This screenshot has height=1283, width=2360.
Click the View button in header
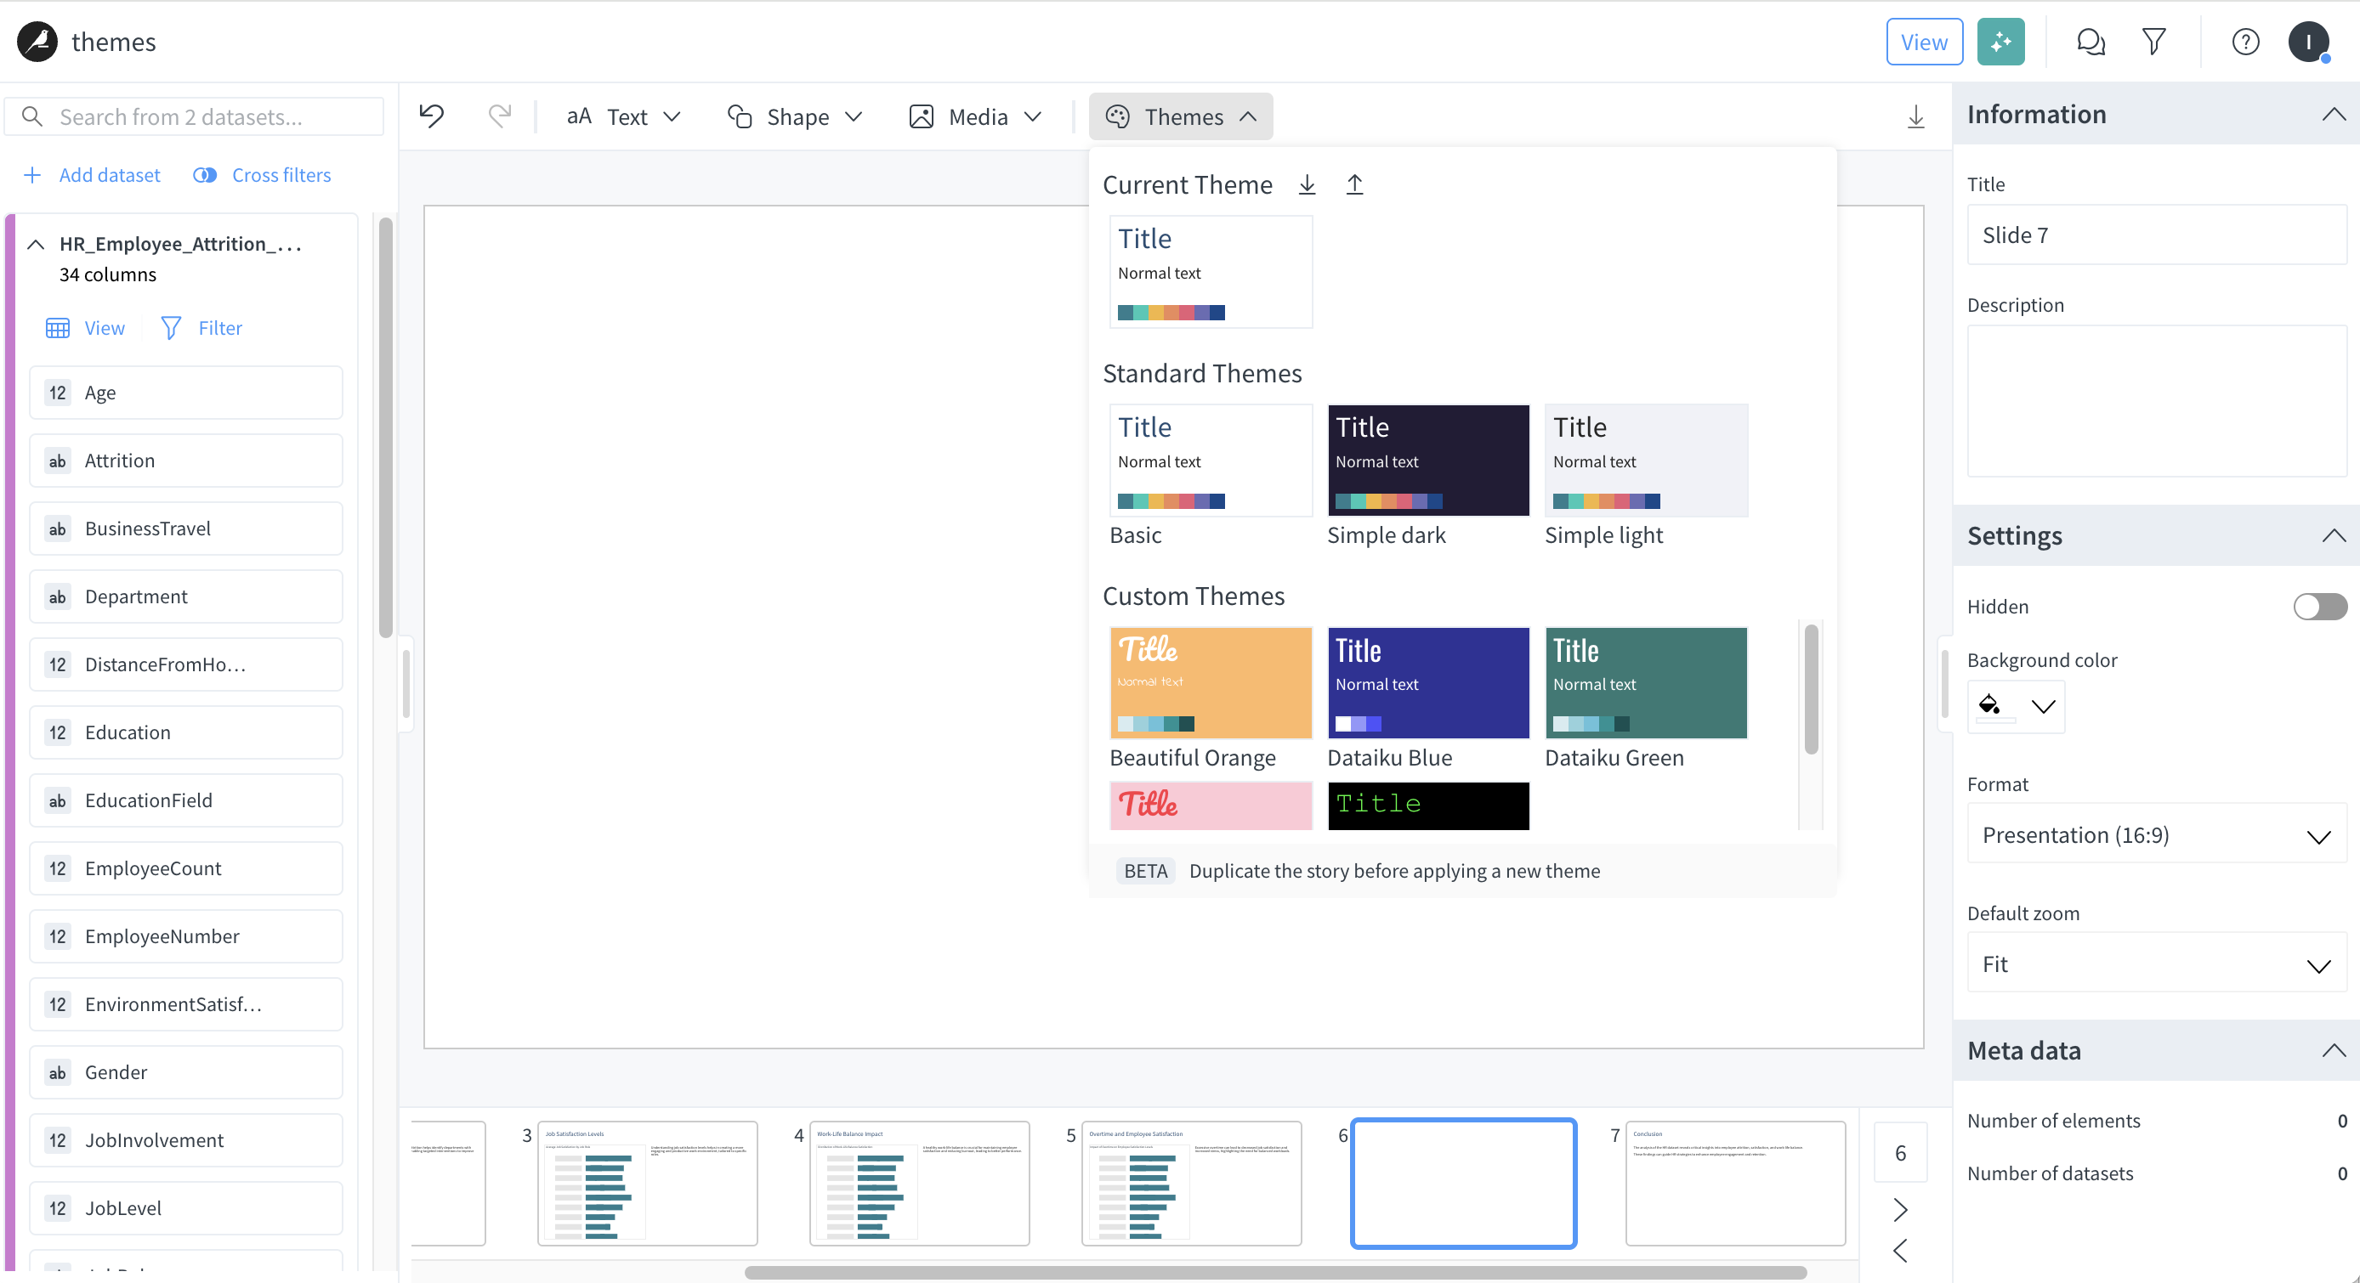tap(1923, 42)
